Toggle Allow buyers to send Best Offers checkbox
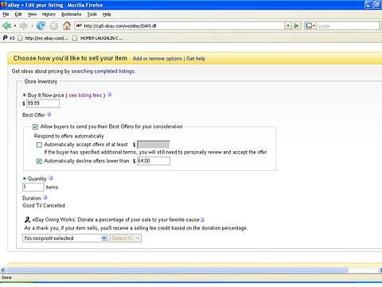 (x=35, y=126)
